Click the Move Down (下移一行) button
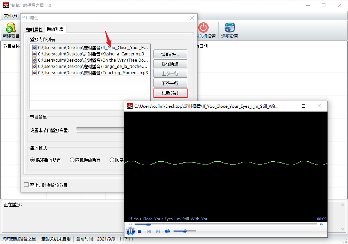Screen dimensions: 348x244 [170, 83]
